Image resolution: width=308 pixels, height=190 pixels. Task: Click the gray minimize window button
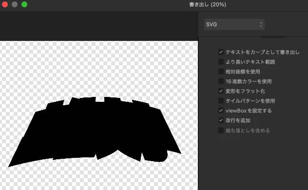pyautogui.click(x=15, y=4)
